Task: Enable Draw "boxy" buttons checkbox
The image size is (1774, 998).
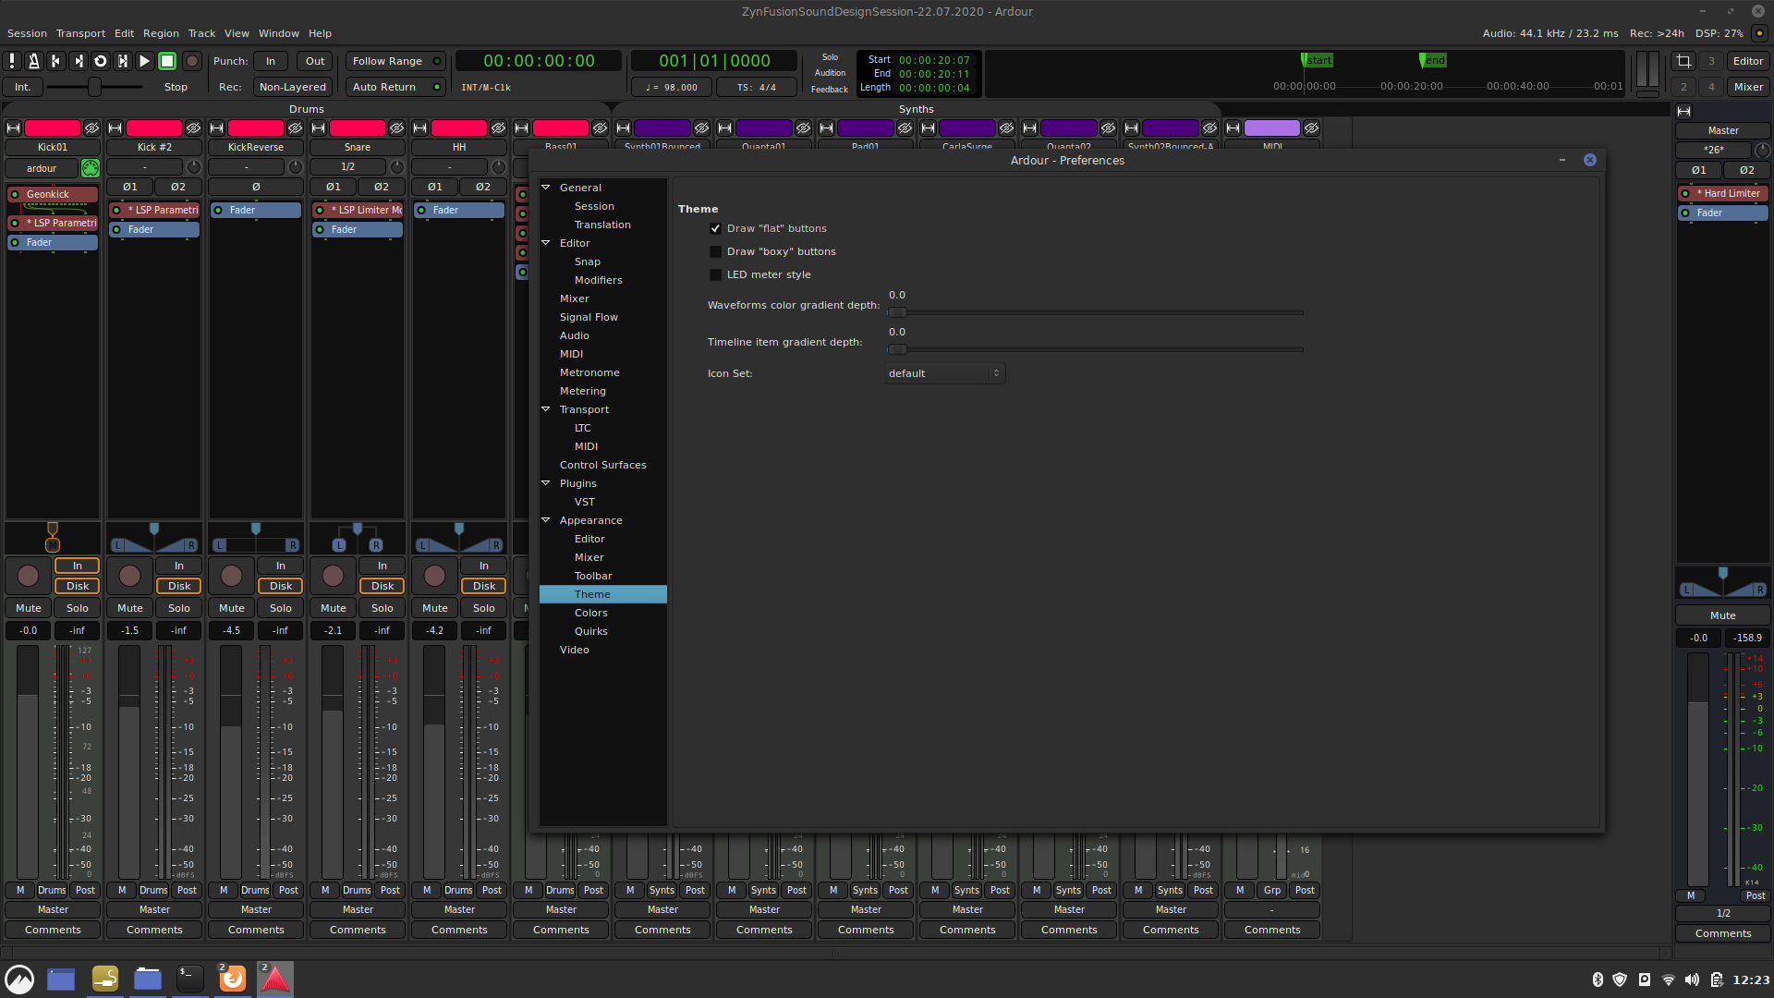Action: 715,251
